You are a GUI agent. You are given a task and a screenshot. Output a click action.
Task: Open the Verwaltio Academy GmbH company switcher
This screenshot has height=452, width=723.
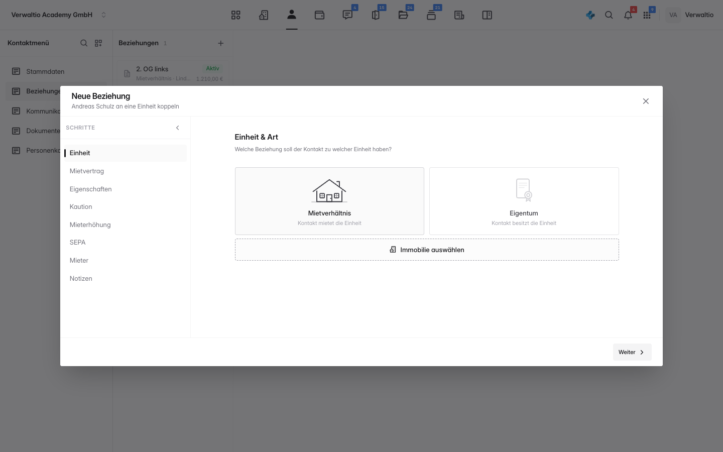[59, 15]
